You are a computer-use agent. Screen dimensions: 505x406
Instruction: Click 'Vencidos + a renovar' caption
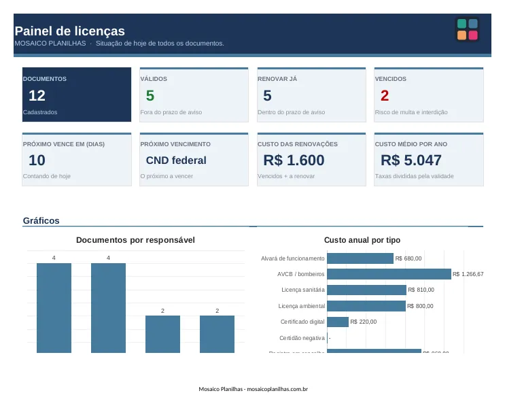[x=286, y=176]
